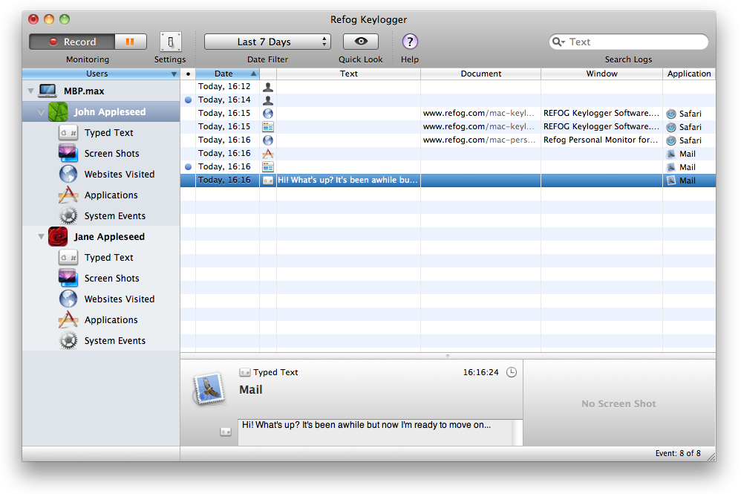Click the split divider handle below the log
Screen dimensions: 741x494
[x=448, y=356]
